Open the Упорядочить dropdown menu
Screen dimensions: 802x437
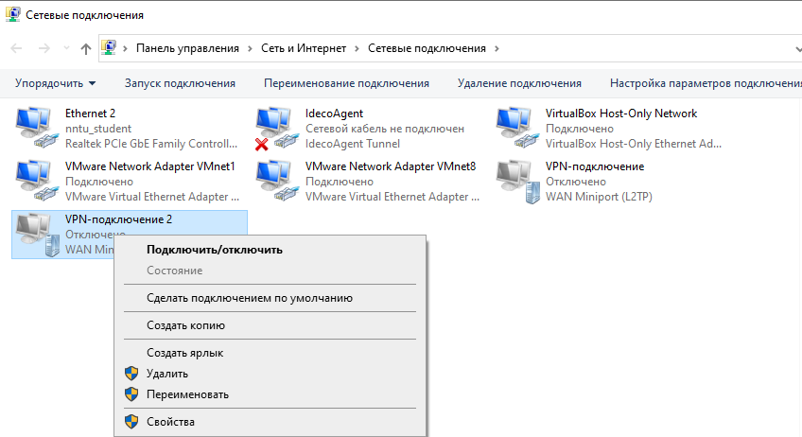tap(55, 83)
